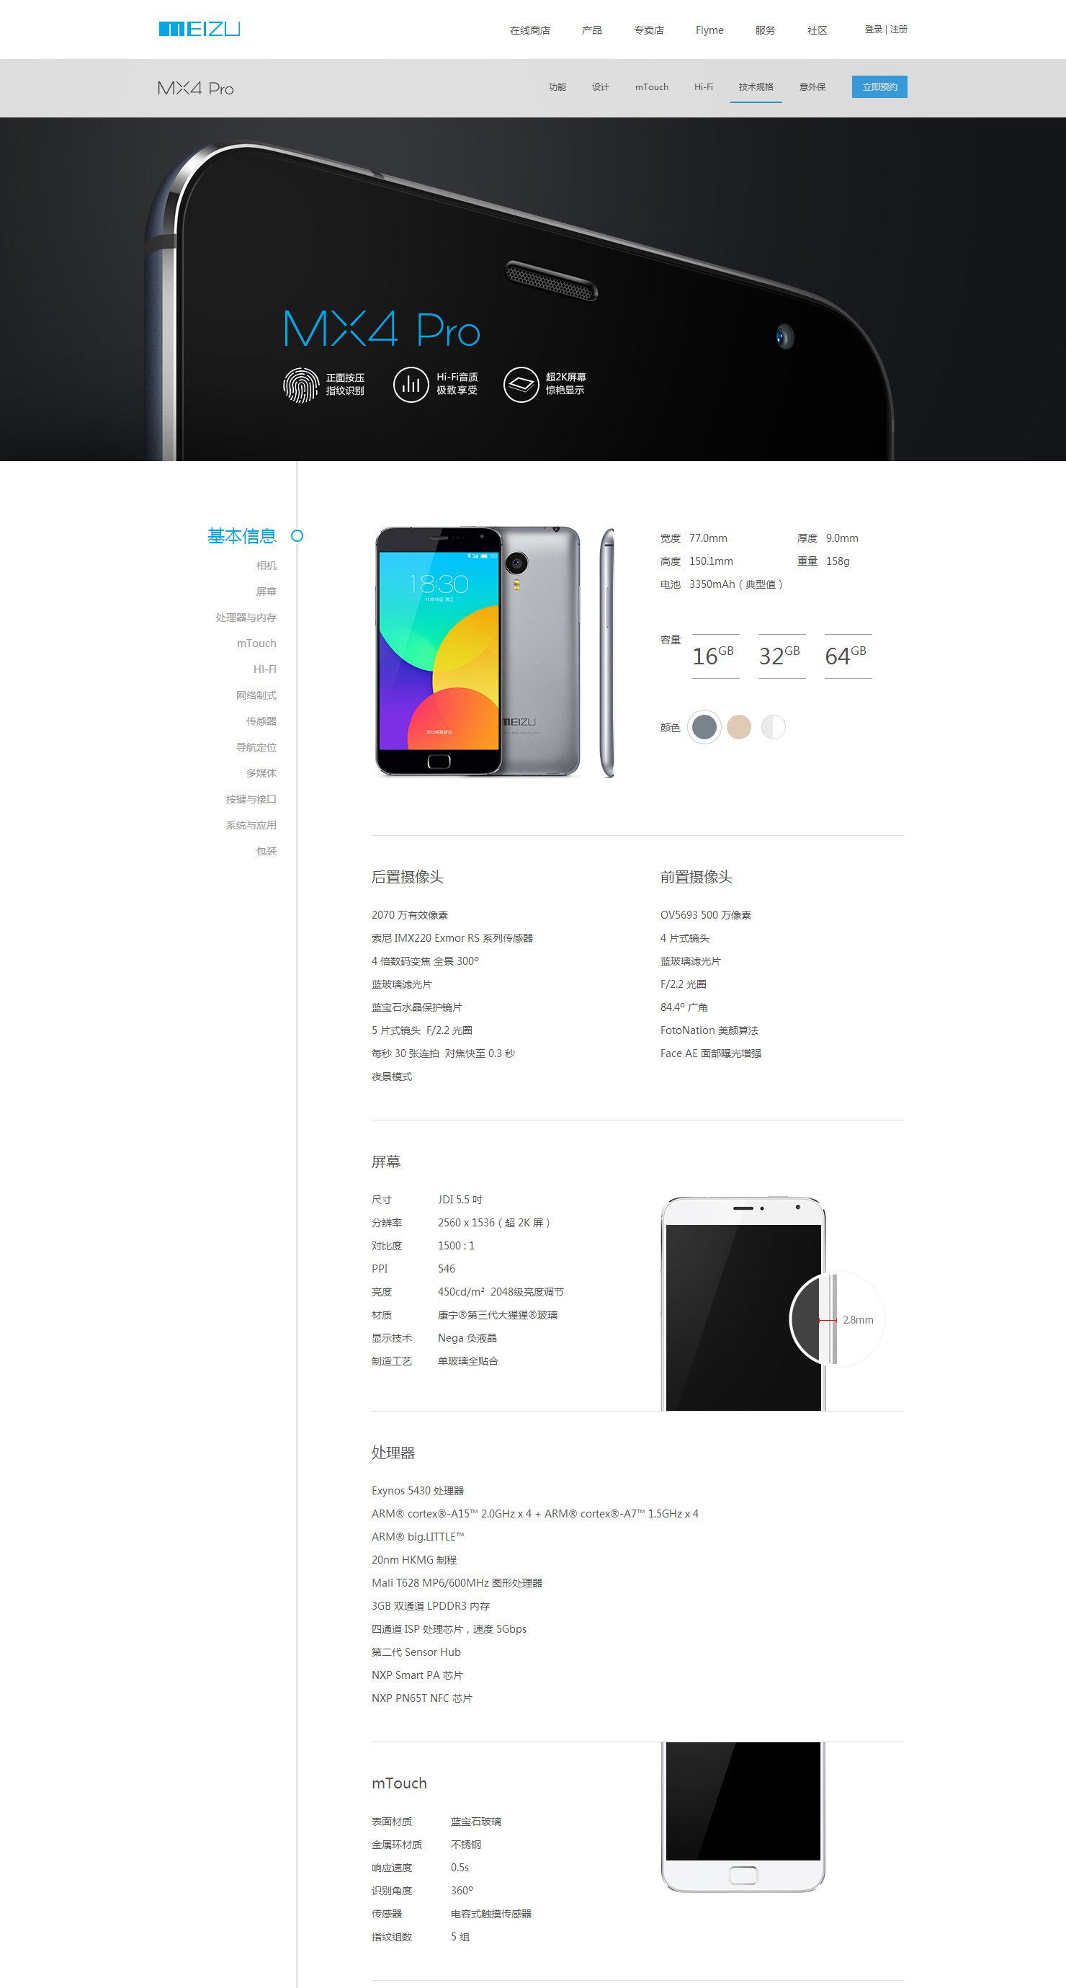The image size is (1066, 1988).
Task: Switch to the 技术规格 tab
Action: point(756,87)
